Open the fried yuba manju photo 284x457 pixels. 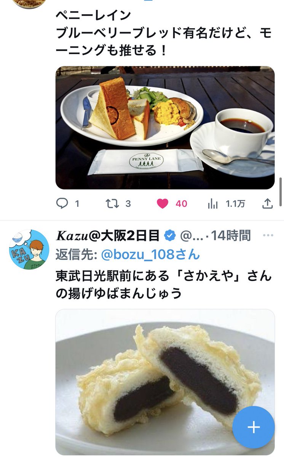tap(165, 382)
